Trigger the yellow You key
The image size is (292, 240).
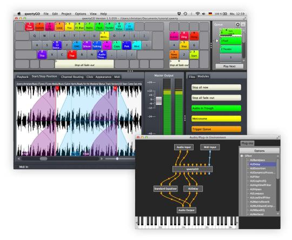pos(69,26)
